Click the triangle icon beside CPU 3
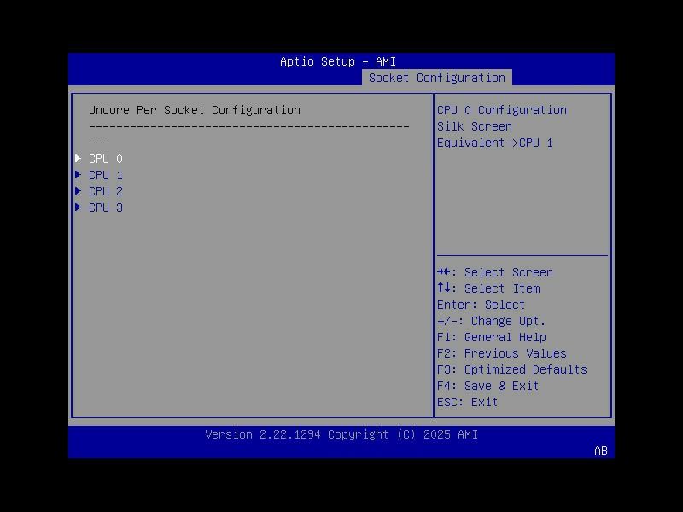The image size is (683, 512). click(x=79, y=207)
